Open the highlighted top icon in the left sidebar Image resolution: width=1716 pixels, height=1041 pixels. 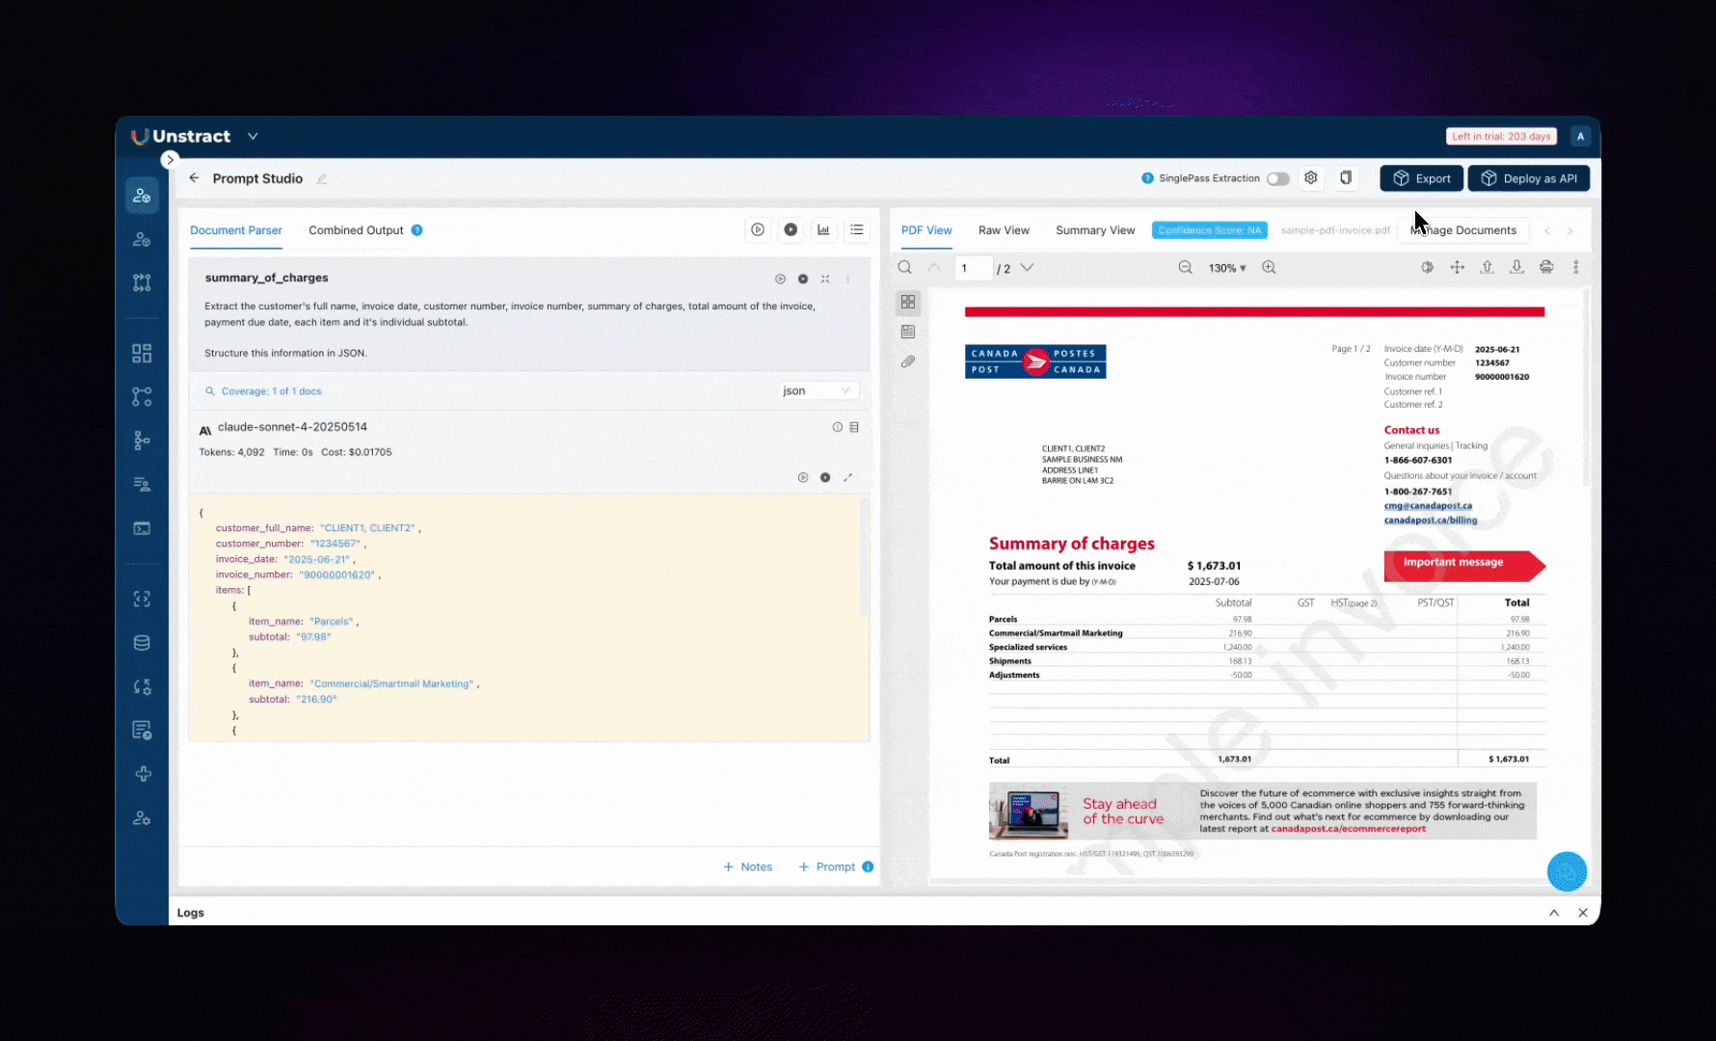coord(142,196)
